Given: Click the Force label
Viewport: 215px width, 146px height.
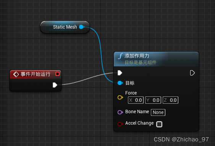Looking at the screenshot, I should [131, 93].
